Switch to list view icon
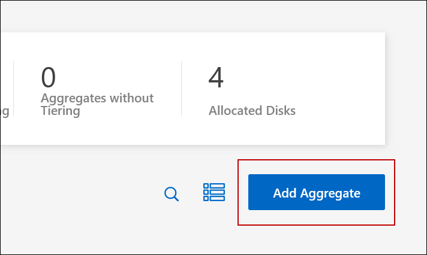The height and width of the screenshot is (255, 427). click(x=213, y=192)
